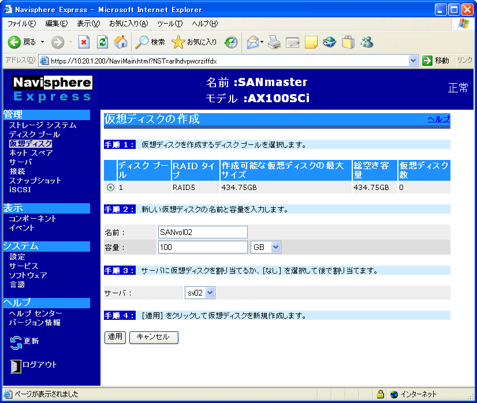
Task: Go to the browser Home icon
Action: pos(121,42)
